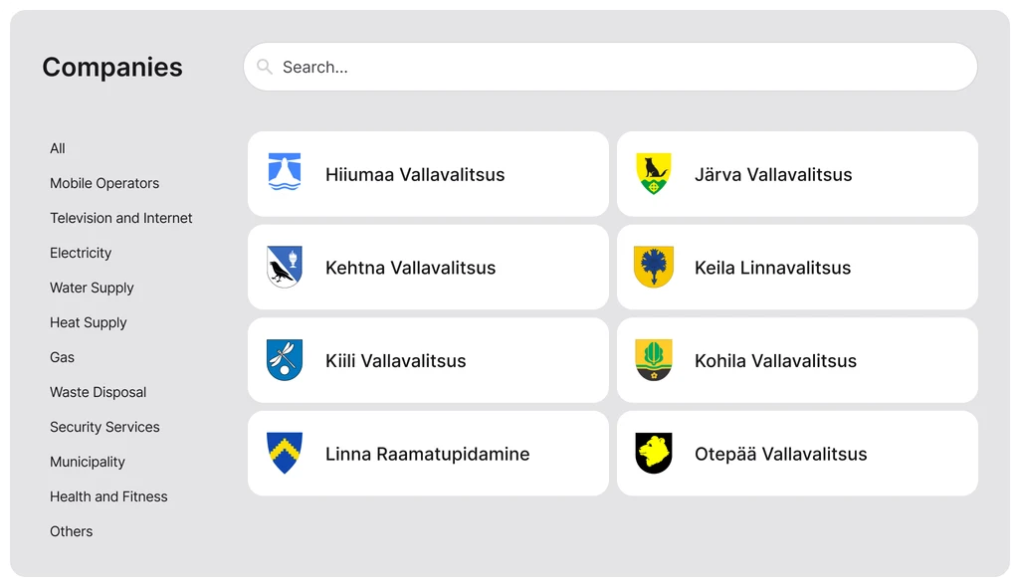Click the Otepää Vallavalitsus bear shield icon
Image resolution: width=1020 pixels, height=587 pixels.
653,453
